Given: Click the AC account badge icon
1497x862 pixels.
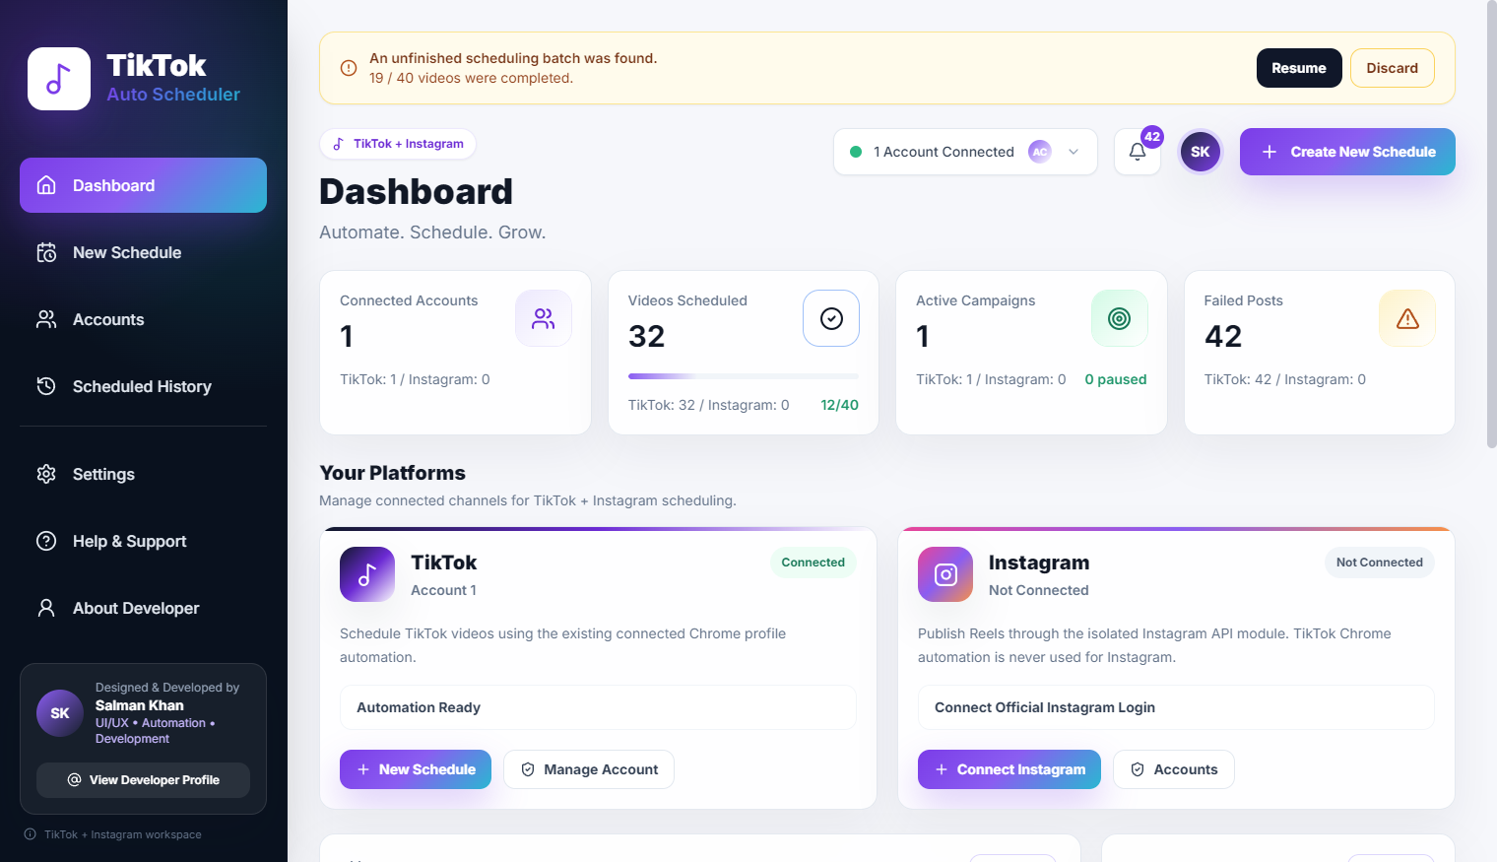Looking at the screenshot, I should tap(1040, 152).
